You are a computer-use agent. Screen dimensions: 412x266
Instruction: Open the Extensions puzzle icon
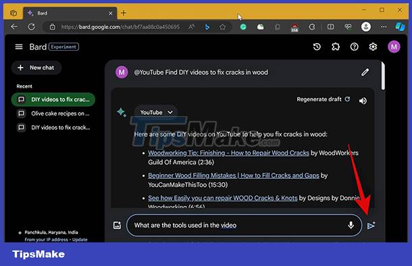point(336,47)
